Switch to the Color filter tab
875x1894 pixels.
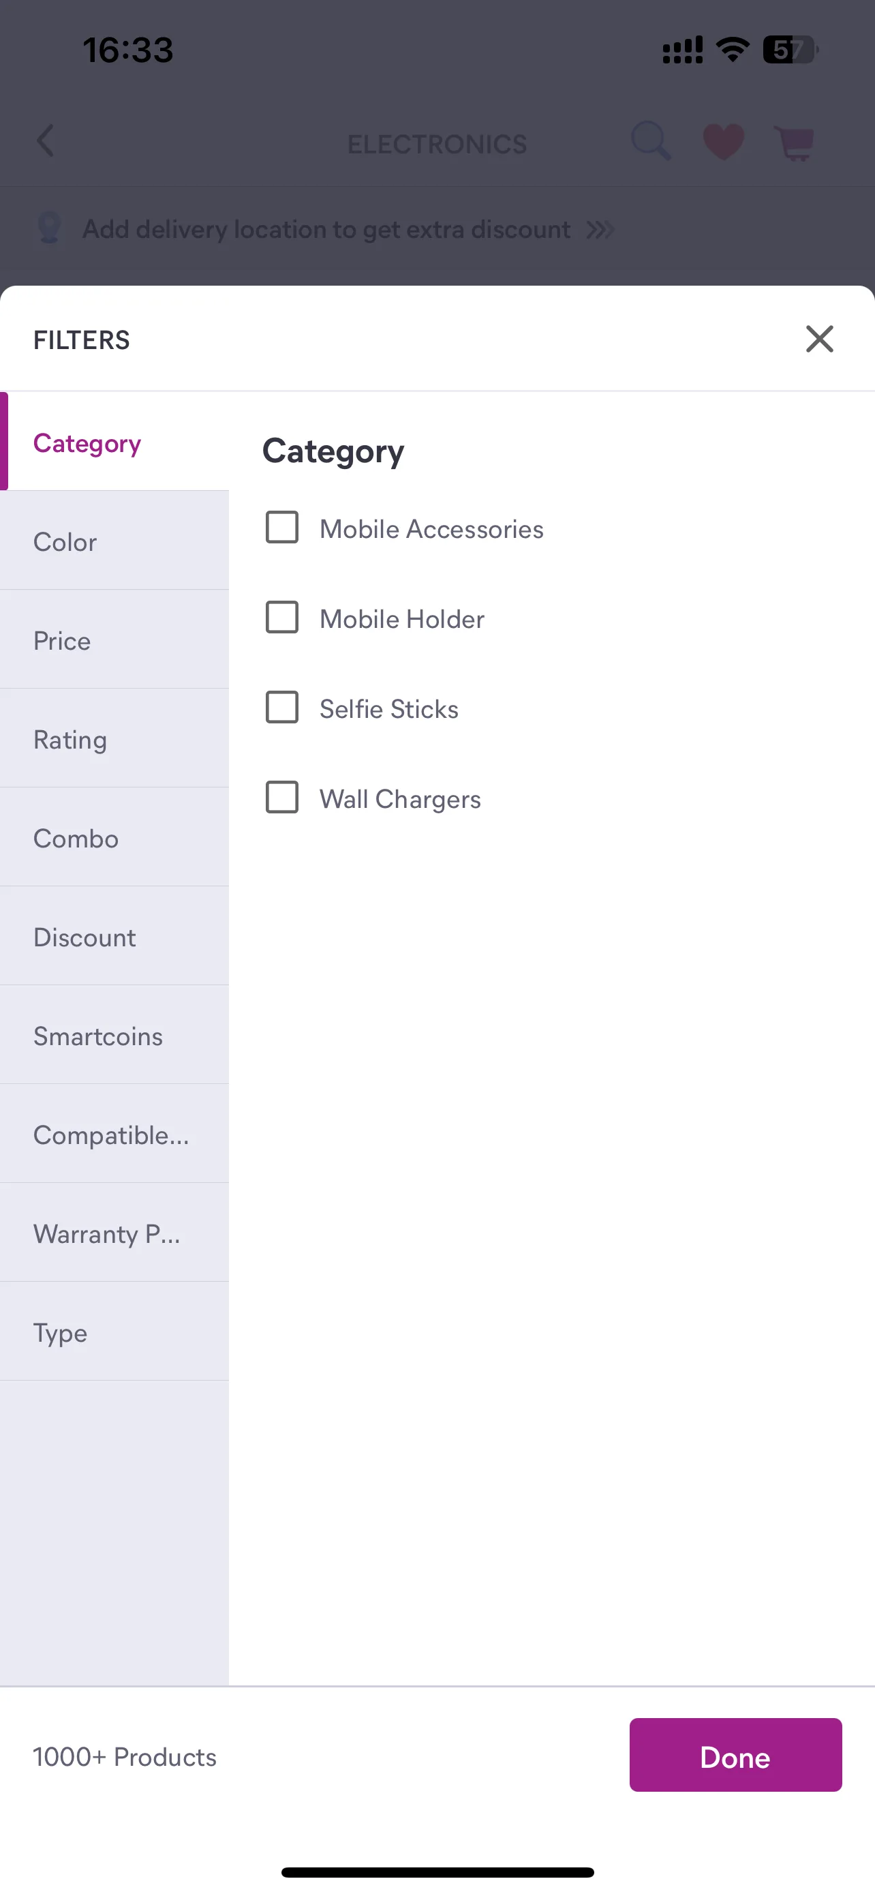coord(114,541)
